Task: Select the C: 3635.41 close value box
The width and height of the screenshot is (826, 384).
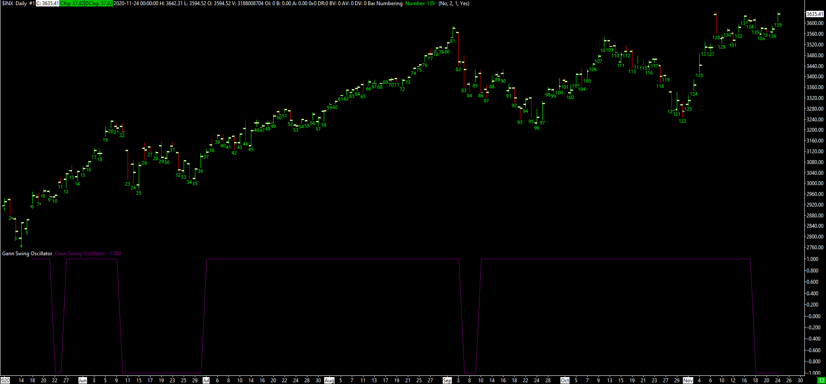Action: coord(47,3)
